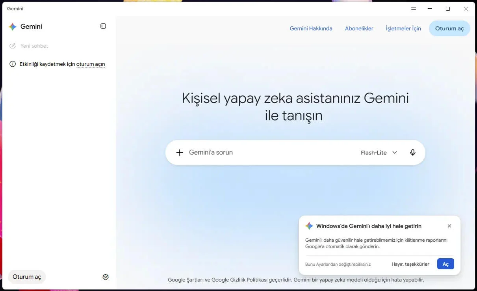Open Google Gizlilik Politikası link
This screenshot has width=477, height=291.
coord(239,280)
